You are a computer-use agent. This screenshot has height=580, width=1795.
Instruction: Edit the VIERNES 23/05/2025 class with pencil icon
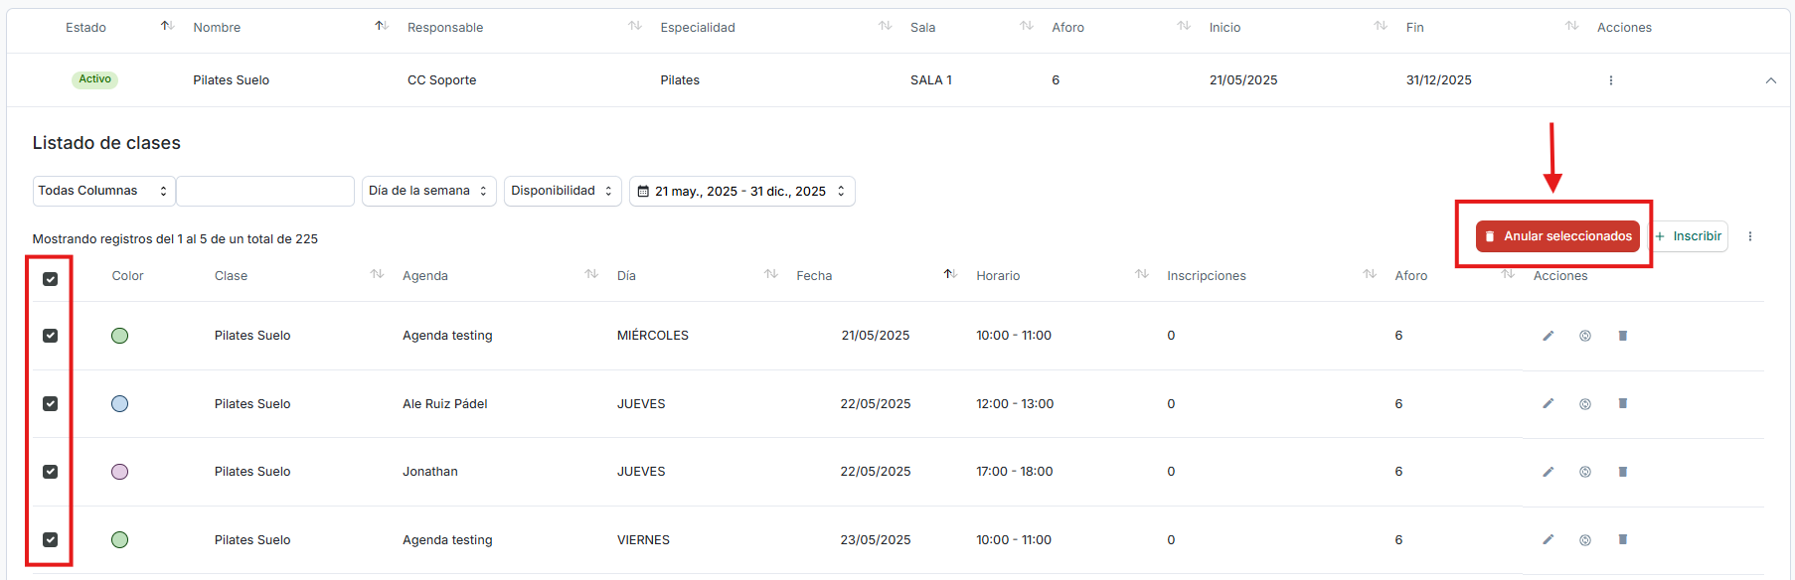pos(1548,539)
